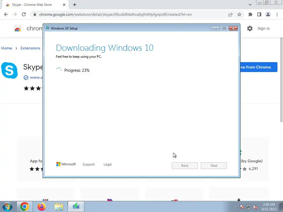283x212 pixels.
Task: Click taskbar clock showing 2:58 AM
Action: pyautogui.click(x=269, y=207)
